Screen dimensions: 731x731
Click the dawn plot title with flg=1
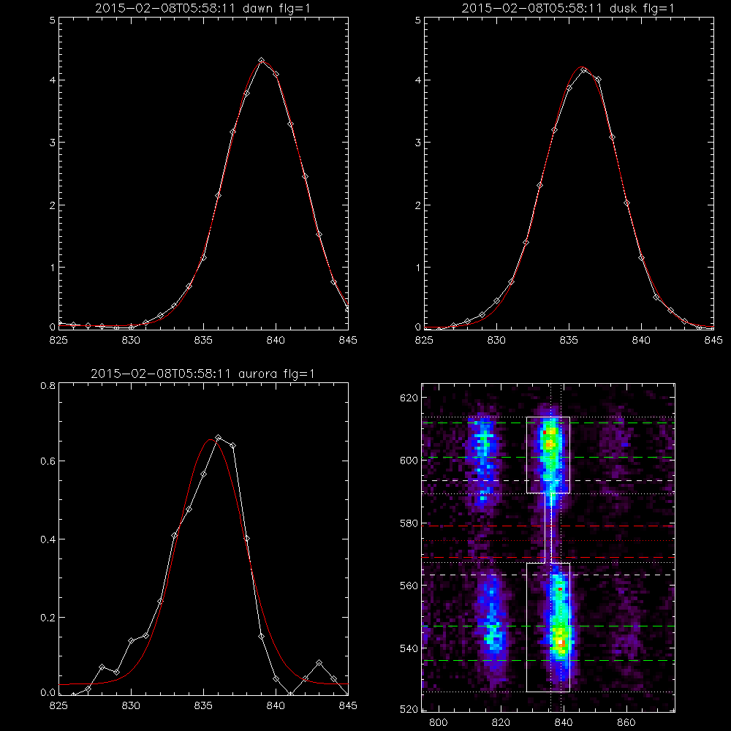click(202, 8)
